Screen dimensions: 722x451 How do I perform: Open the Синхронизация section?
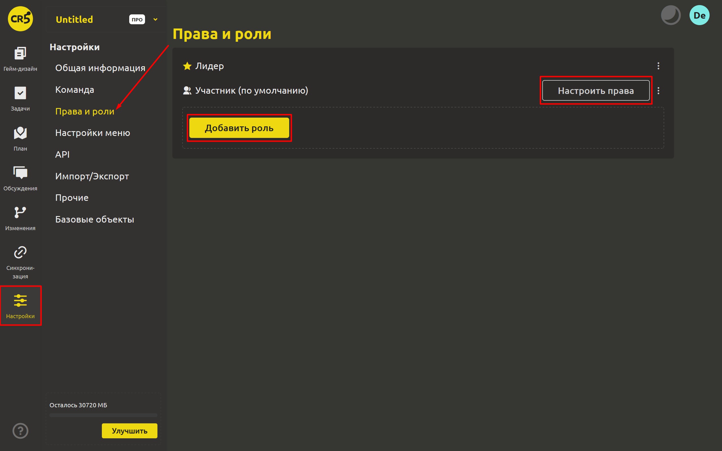[20, 263]
